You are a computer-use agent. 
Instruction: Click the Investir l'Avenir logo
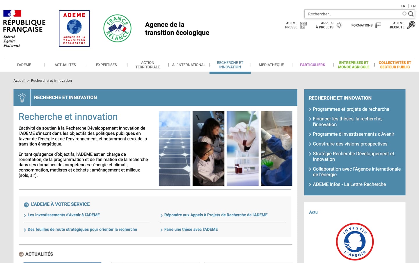point(355,242)
